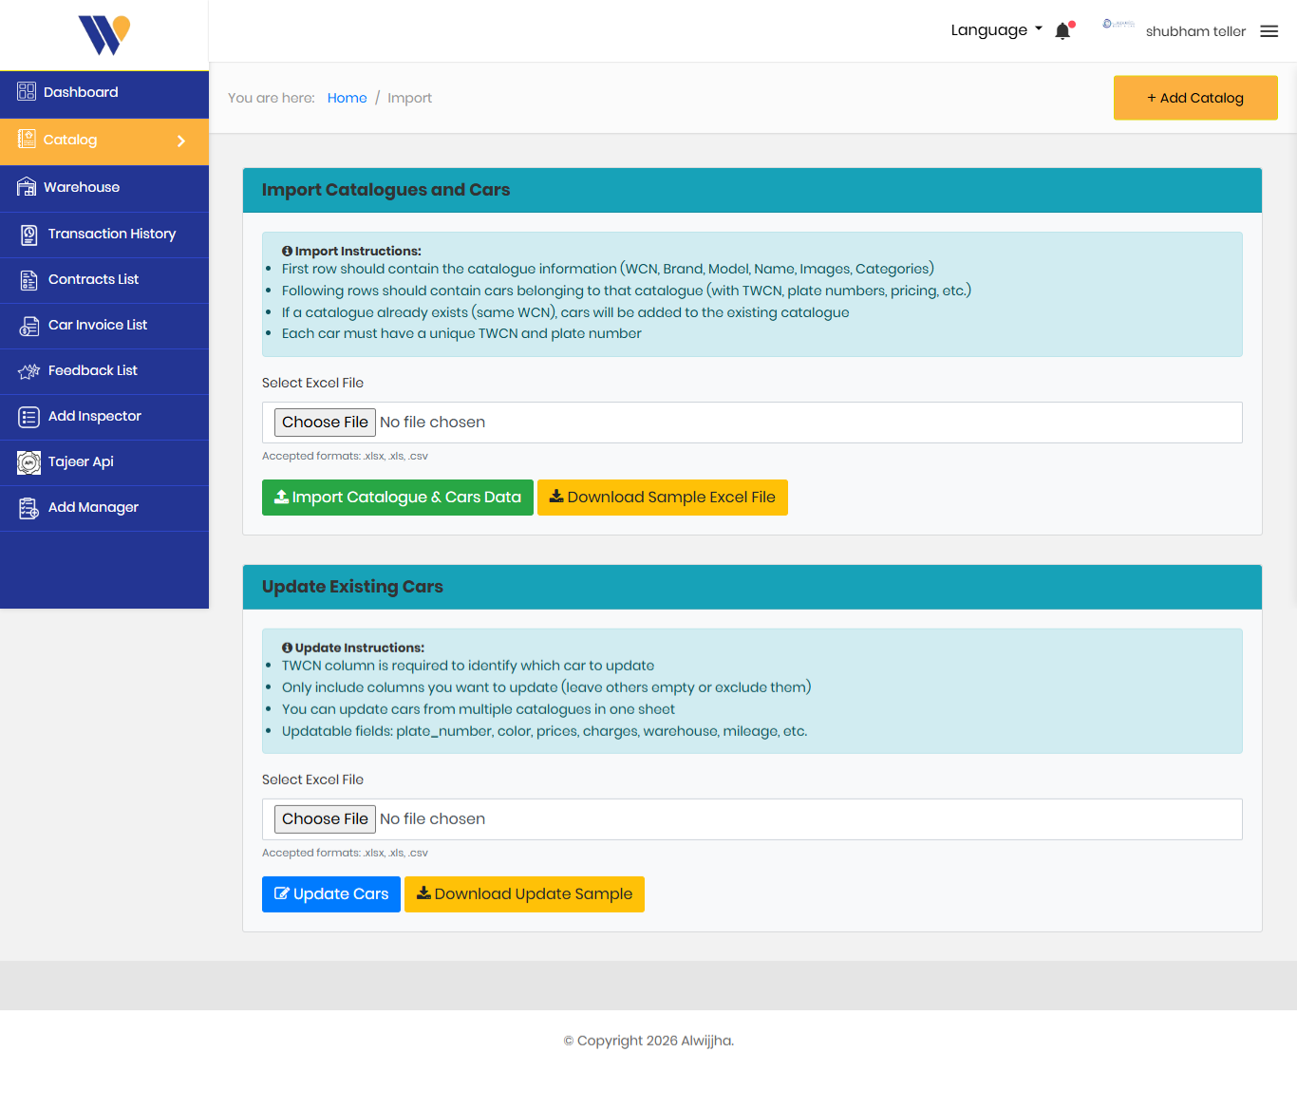Expand the Catalog menu chevron

[x=181, y=141]
